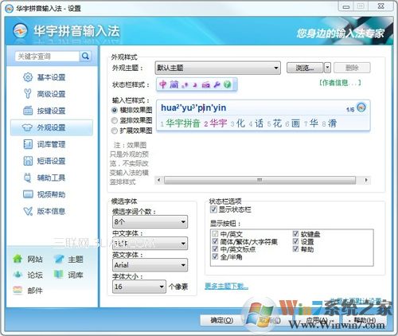Click the 主题 theme icon
Viewport: 398px width, 336px height.
click(x=59, y=259)
